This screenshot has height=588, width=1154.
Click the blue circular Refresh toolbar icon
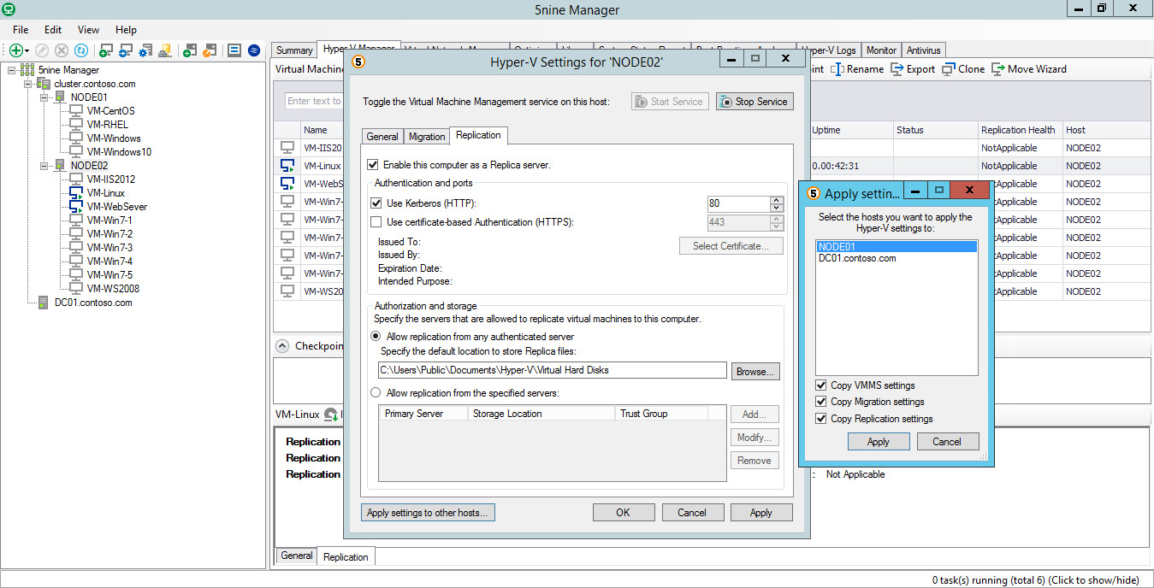click(x=81, y=51)
